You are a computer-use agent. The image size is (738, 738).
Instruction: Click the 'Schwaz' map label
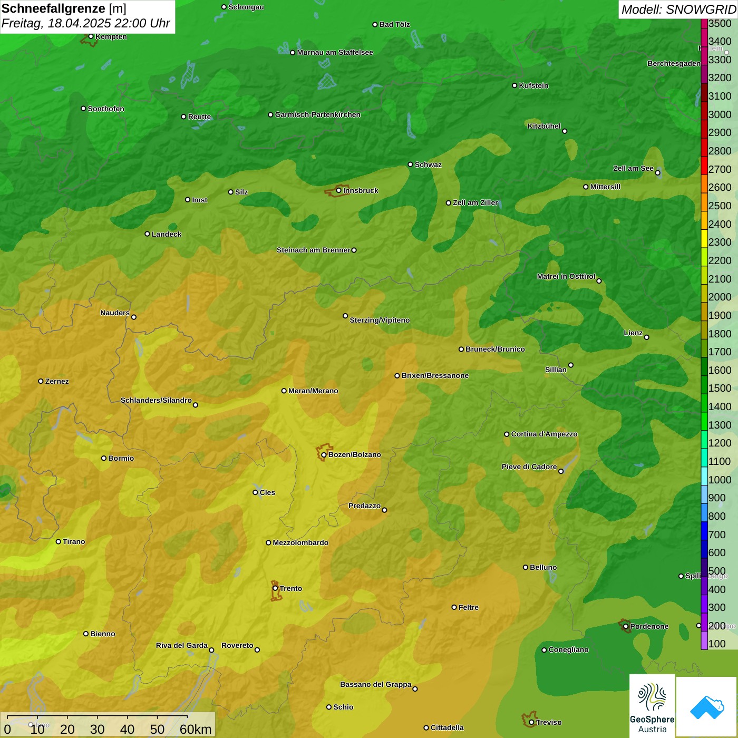tap(429, 164)
